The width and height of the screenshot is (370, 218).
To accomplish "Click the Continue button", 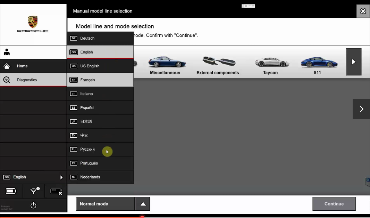I will [334, 204].
